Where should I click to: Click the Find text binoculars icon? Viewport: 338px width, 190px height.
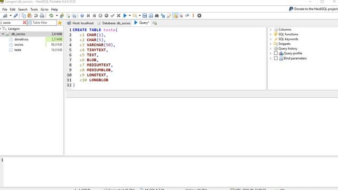[x=157, y=16]
